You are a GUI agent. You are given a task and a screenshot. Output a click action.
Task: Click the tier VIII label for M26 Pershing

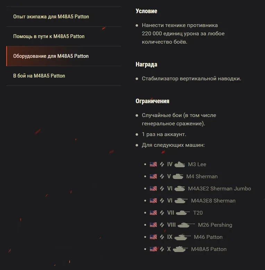(x=171, y=225)
